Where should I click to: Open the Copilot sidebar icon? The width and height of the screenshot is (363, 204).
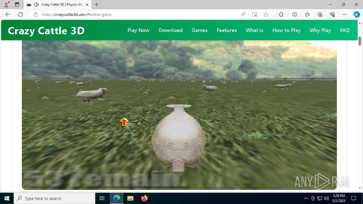(x=356, y=14)
